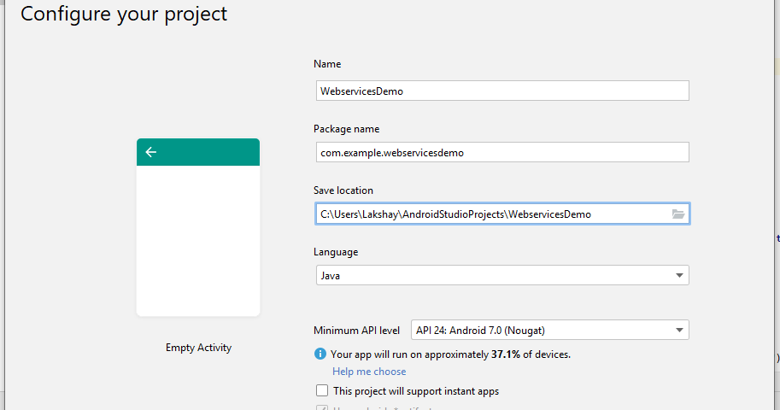Click the Language label
780x410 pixels.
pos(336,252)
